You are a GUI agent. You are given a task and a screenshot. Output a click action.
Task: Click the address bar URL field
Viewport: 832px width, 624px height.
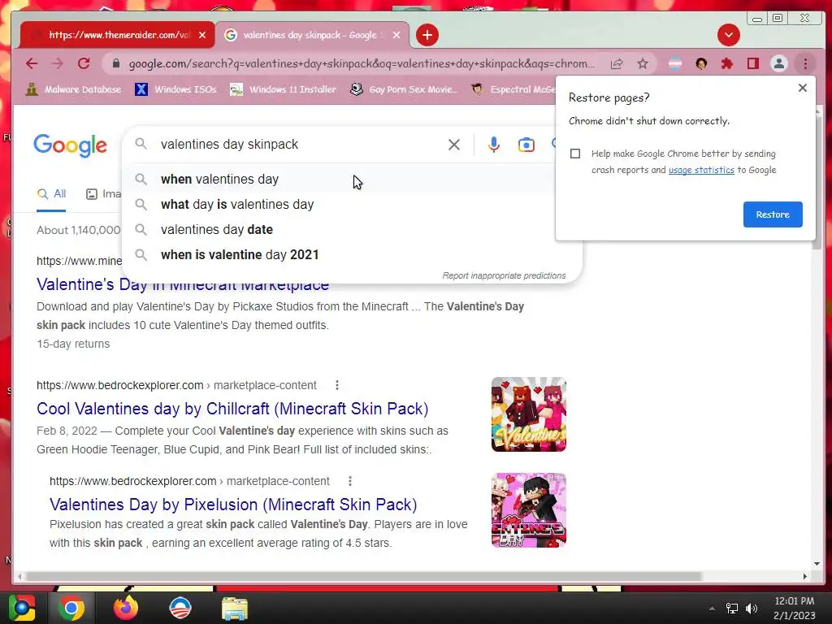click(361, 63)
